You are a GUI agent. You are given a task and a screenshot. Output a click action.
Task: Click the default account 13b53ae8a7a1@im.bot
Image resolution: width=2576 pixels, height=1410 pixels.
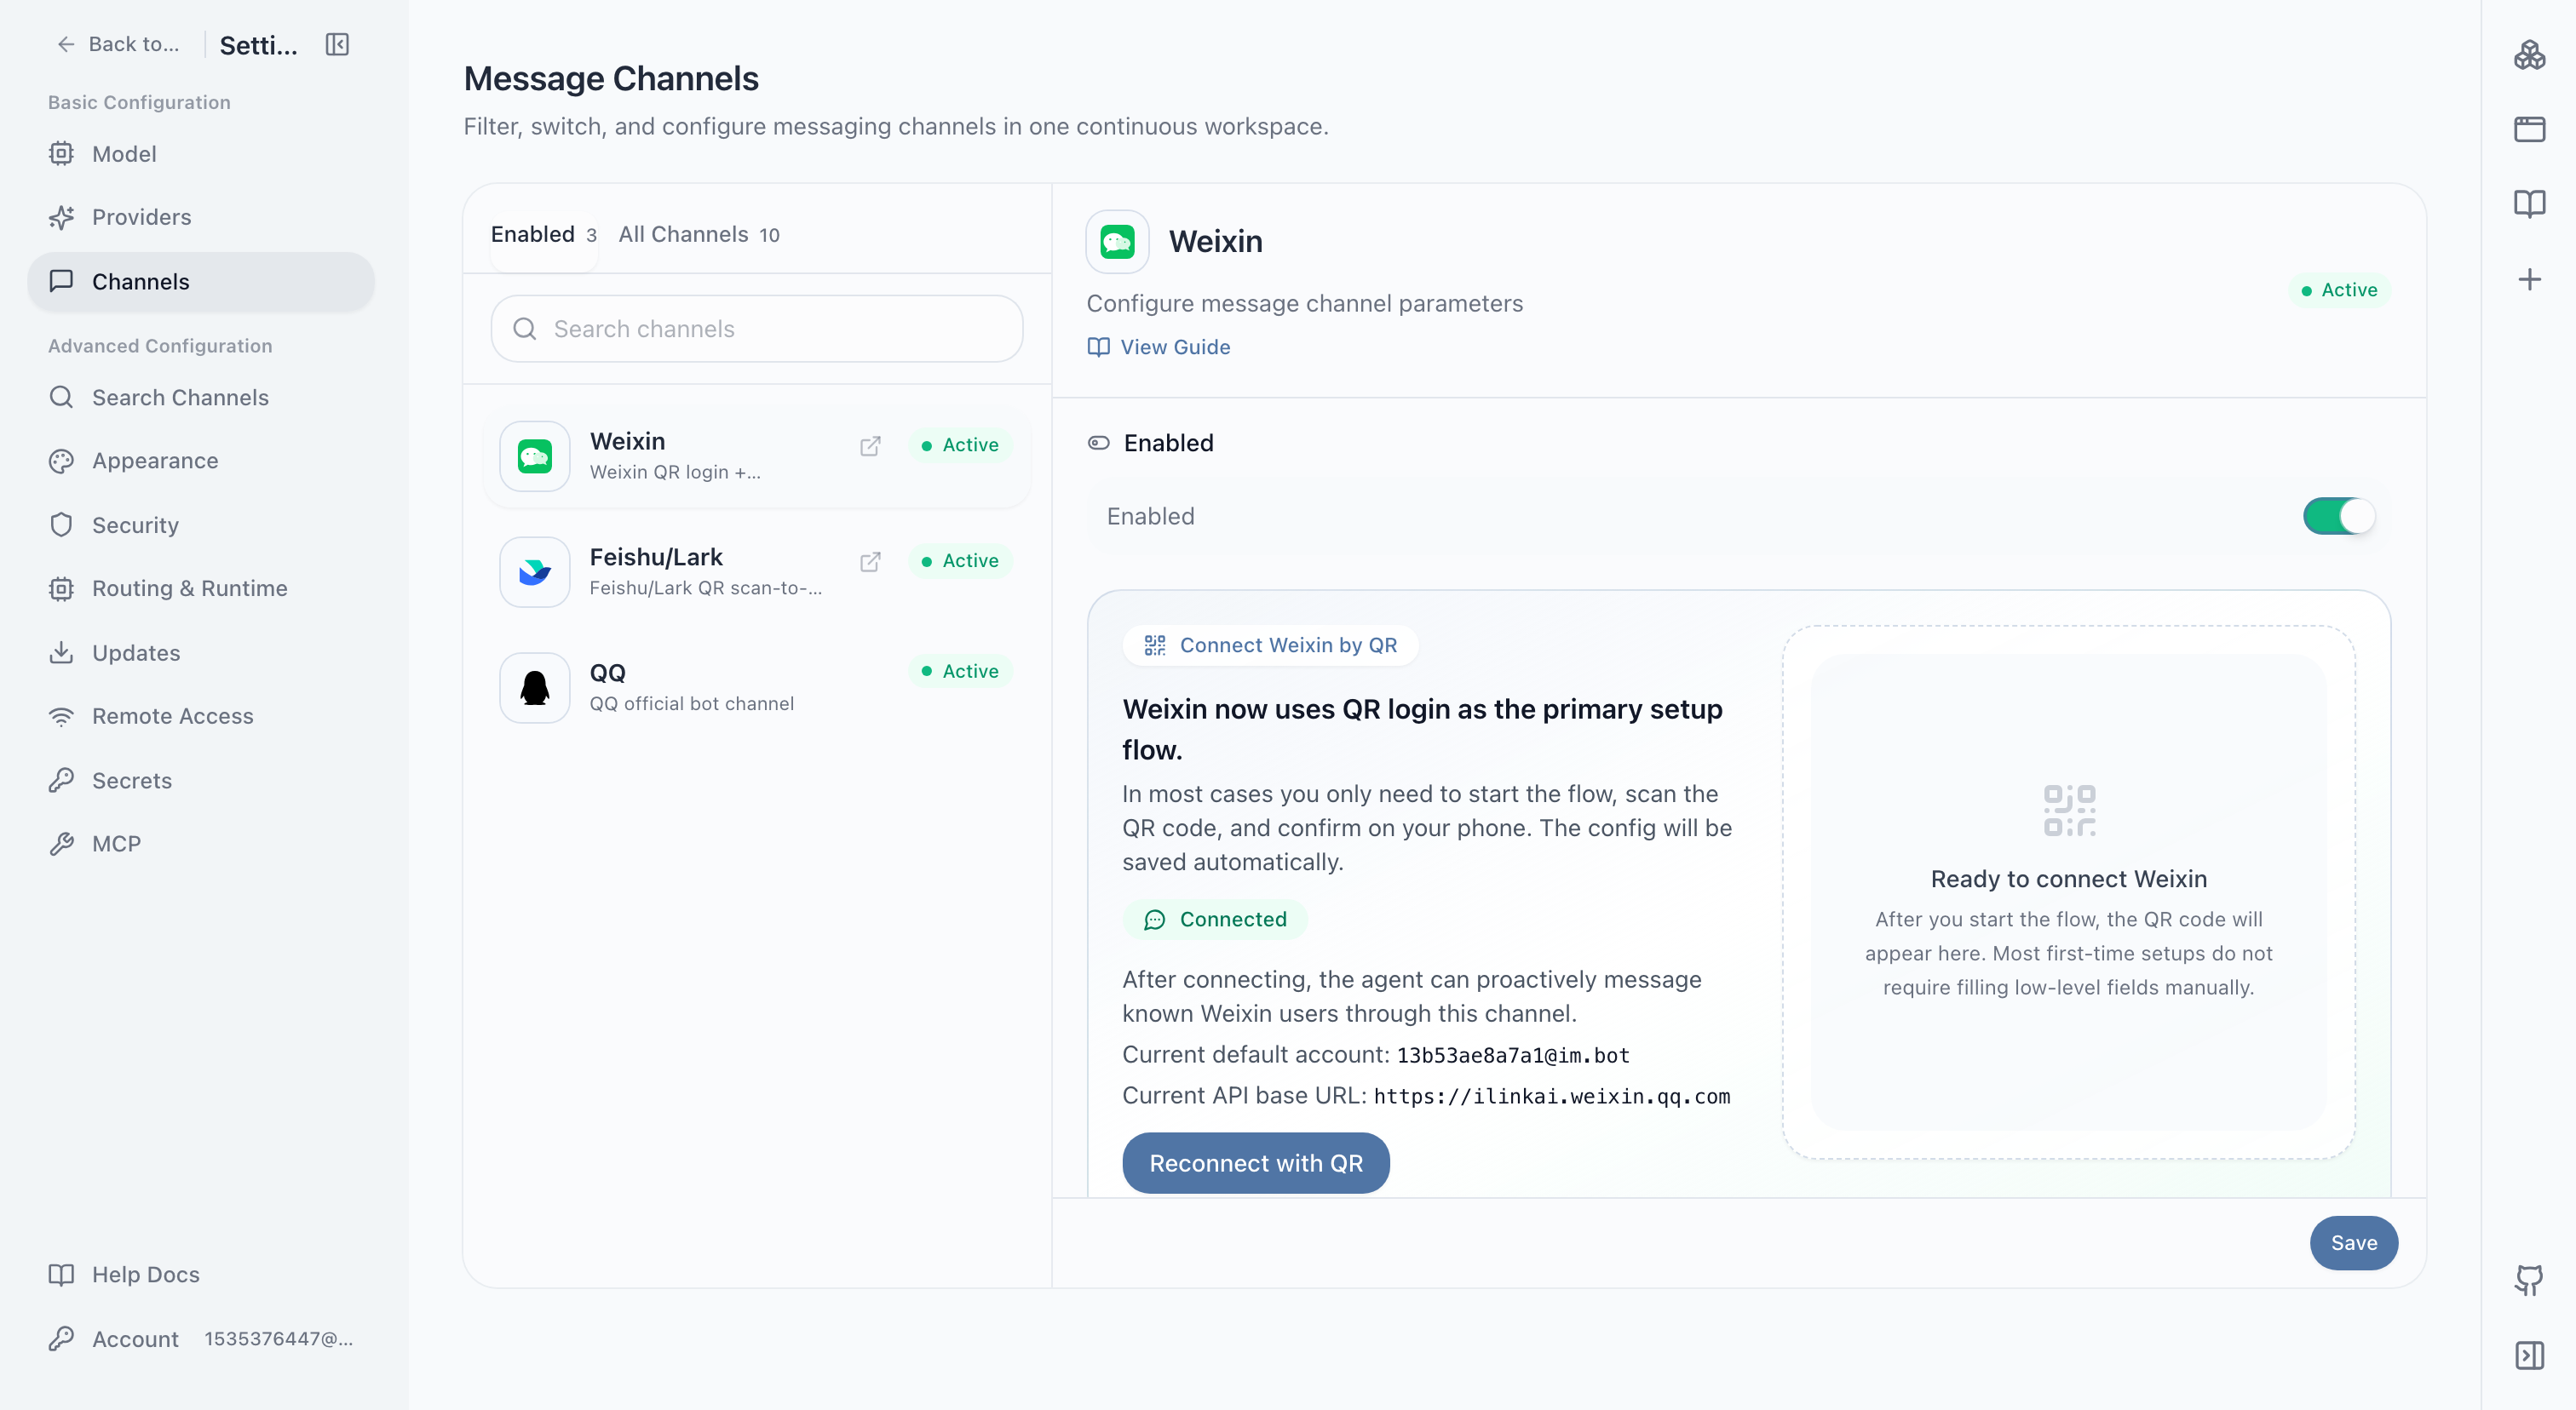coord(1513,1055)
